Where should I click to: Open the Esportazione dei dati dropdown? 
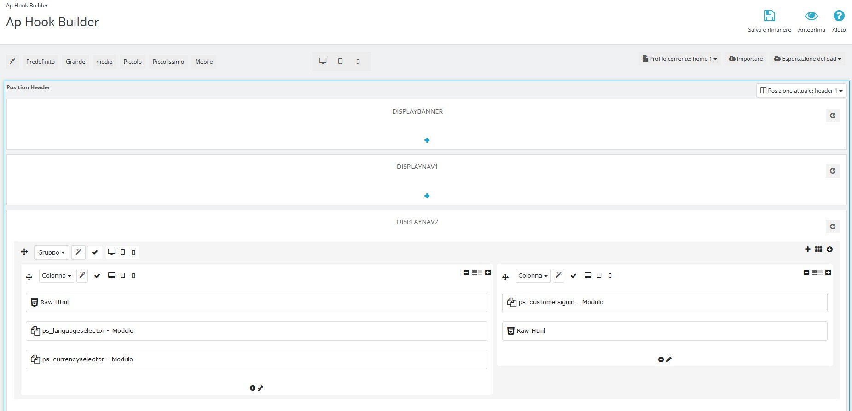click(807, 59)
